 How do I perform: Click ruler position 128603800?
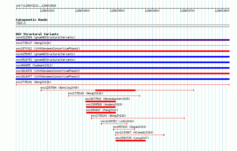[222, 11]
